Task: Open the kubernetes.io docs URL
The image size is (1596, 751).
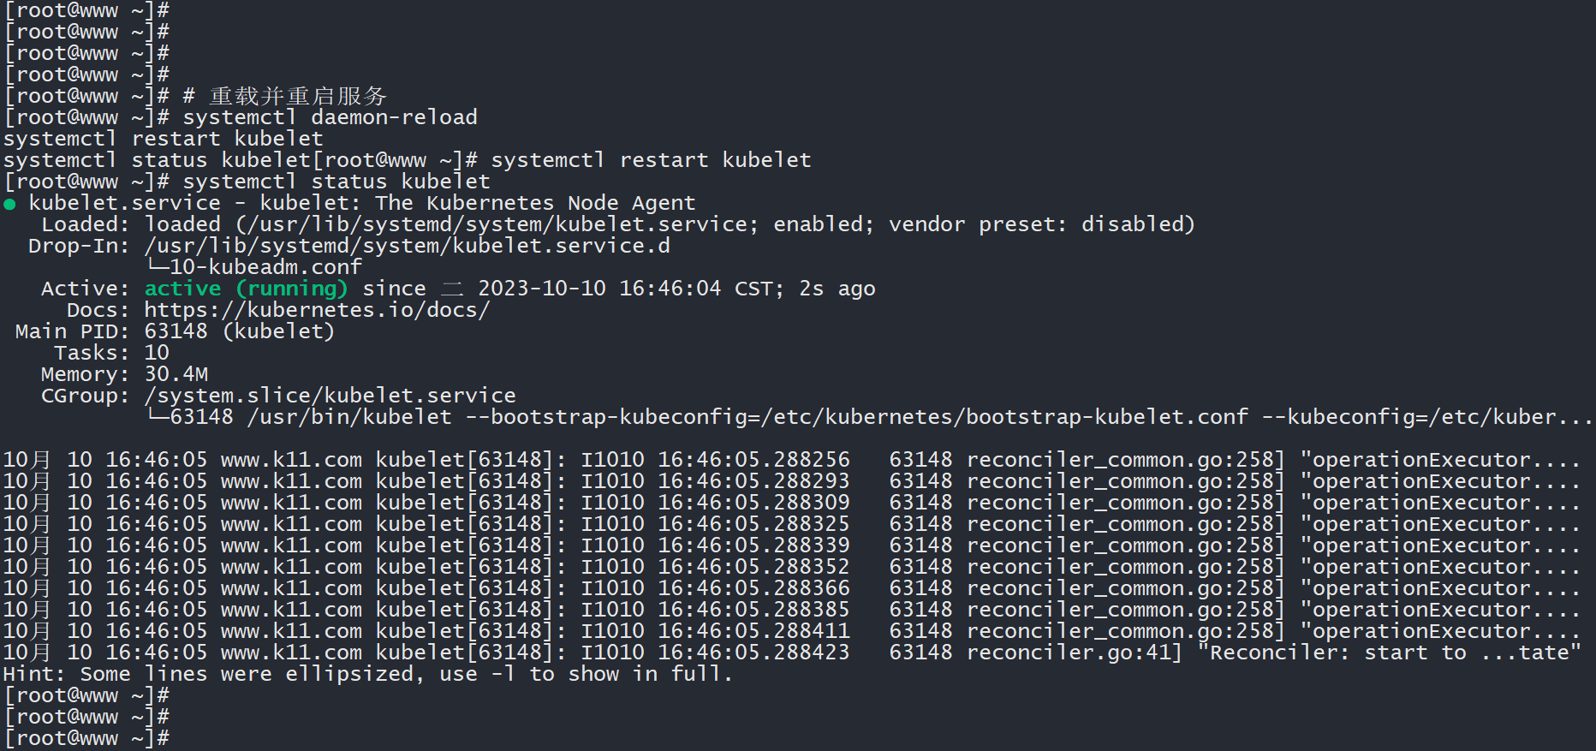Action: (317, 310)
